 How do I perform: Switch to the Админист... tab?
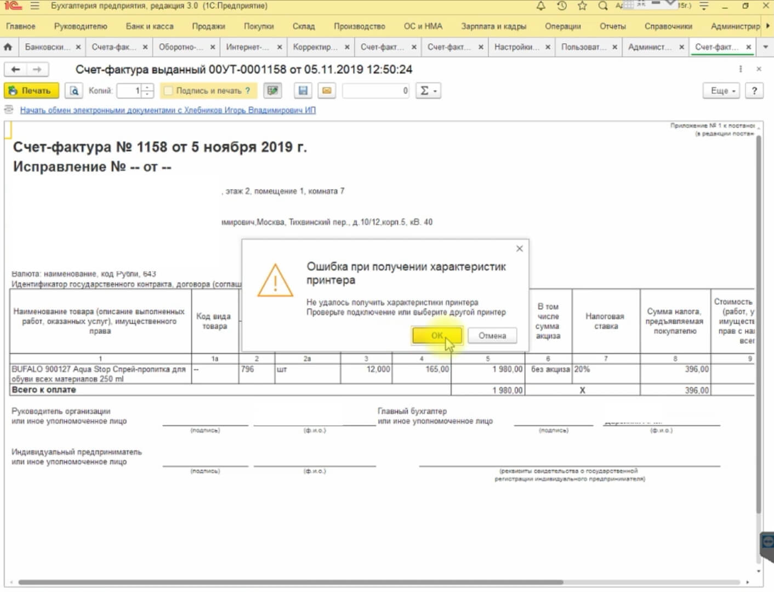pyautogui.click(x=650, y=47)
